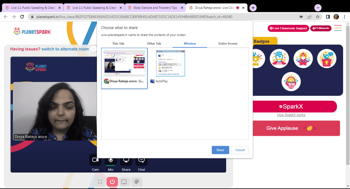Click the camera indicator in address bar
The width and height of the screenshot is (350, 189).
click(301, 17)
